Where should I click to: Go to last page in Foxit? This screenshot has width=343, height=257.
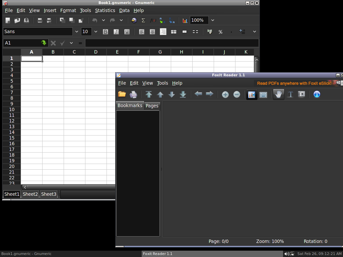[x=183, y=94]
